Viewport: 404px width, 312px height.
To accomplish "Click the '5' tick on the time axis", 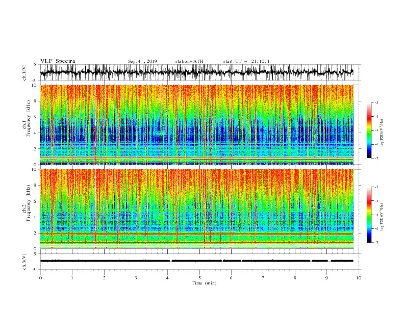I will (x=199, y=278).
